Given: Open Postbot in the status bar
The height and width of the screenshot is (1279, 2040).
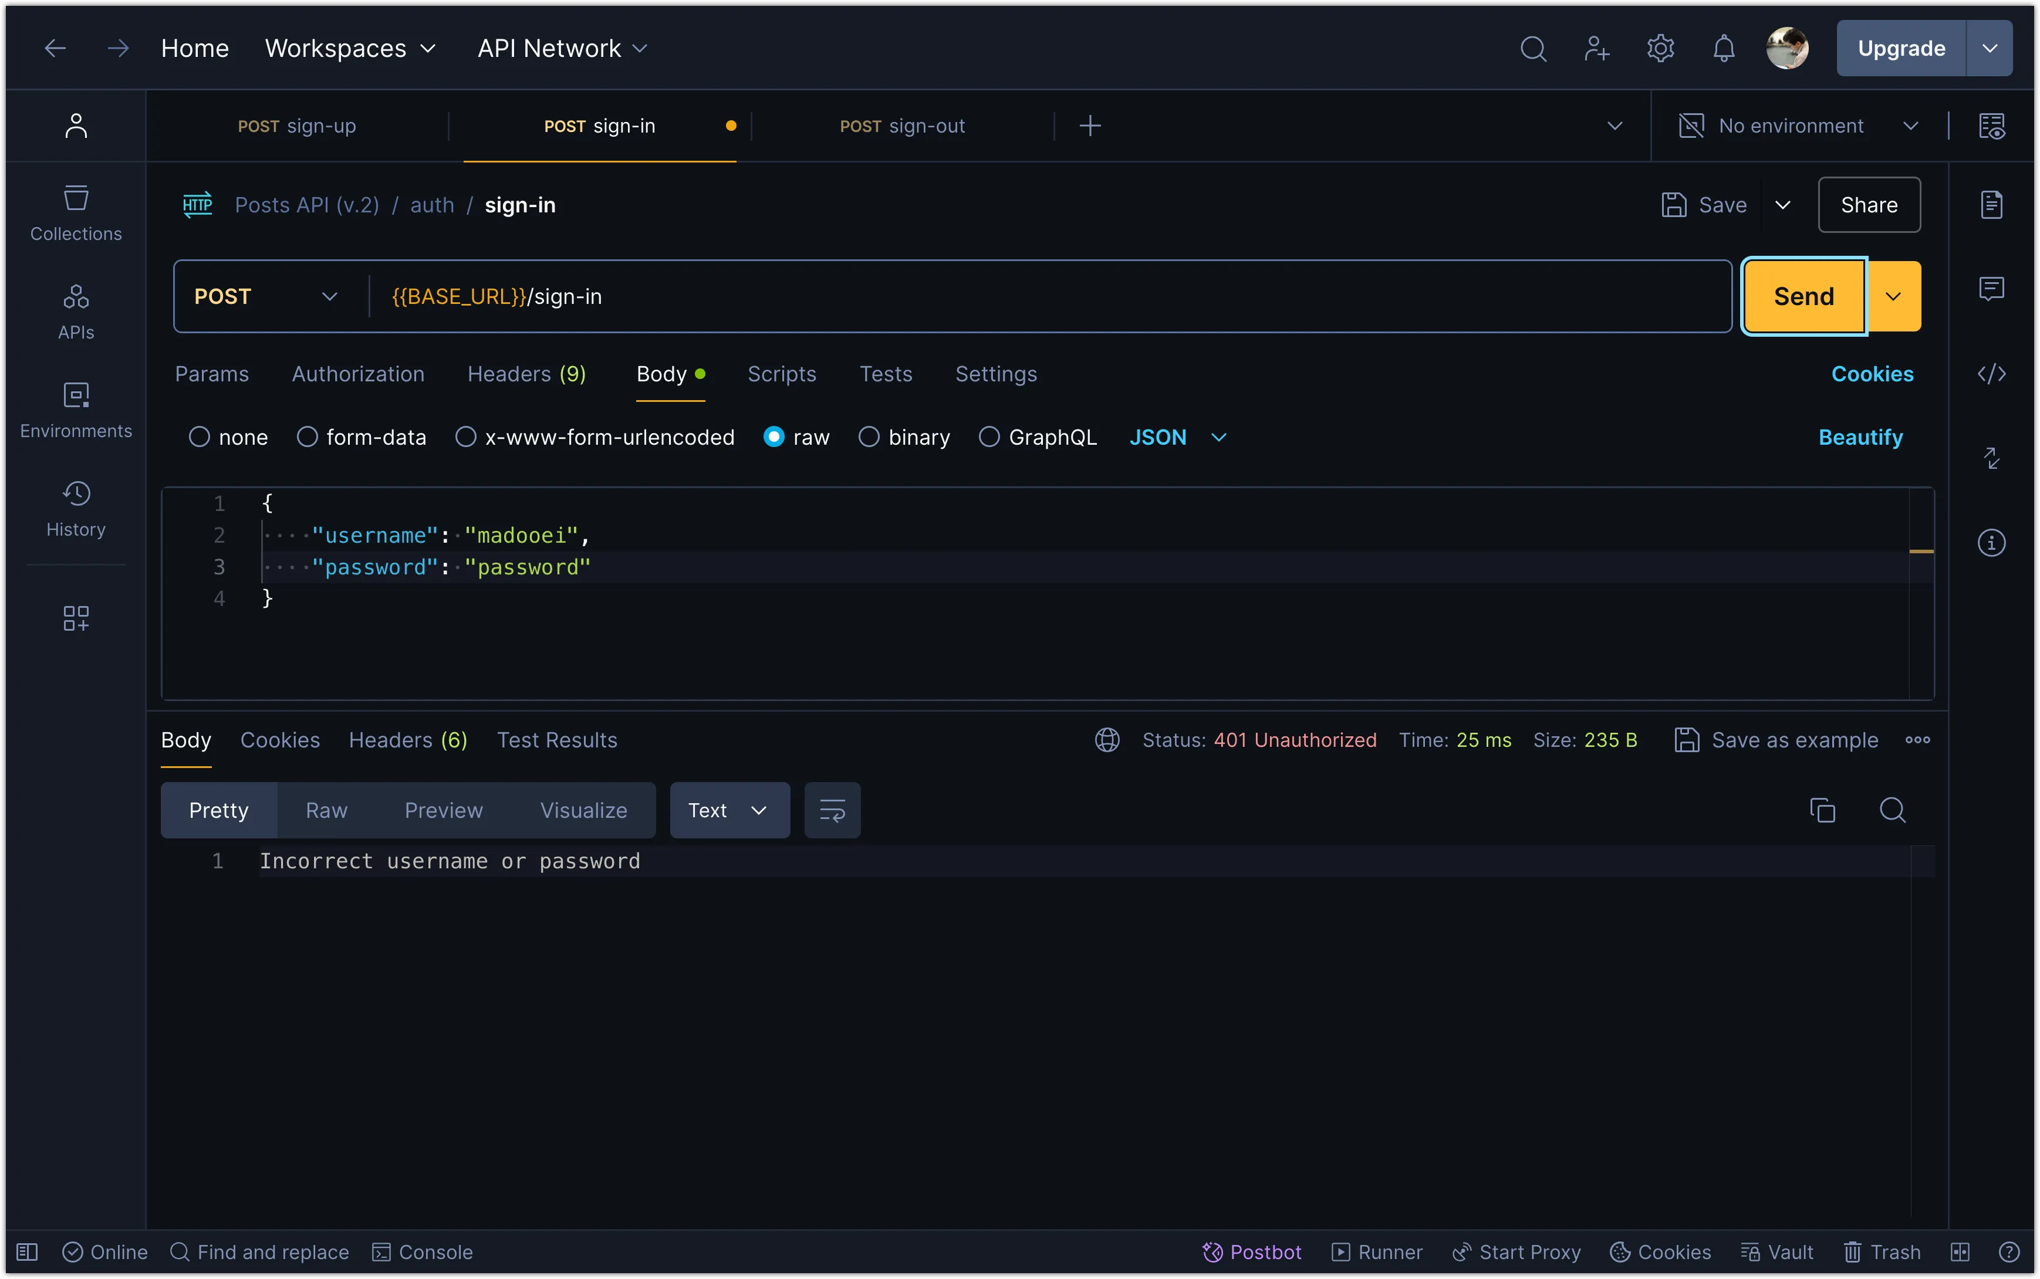Looking at the screenshot, I should click(1251, 1252).
